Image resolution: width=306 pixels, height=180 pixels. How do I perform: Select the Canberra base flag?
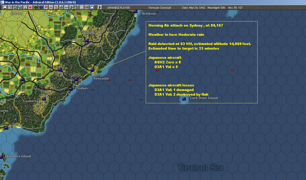click(44, 99)
